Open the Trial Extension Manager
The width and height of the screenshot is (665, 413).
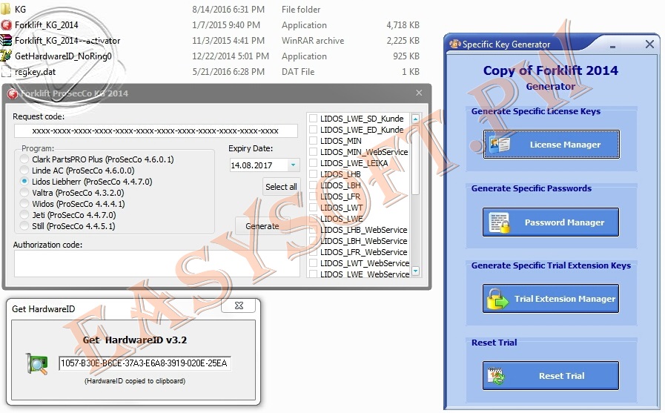pyautogui.click(x=551, y=299)
